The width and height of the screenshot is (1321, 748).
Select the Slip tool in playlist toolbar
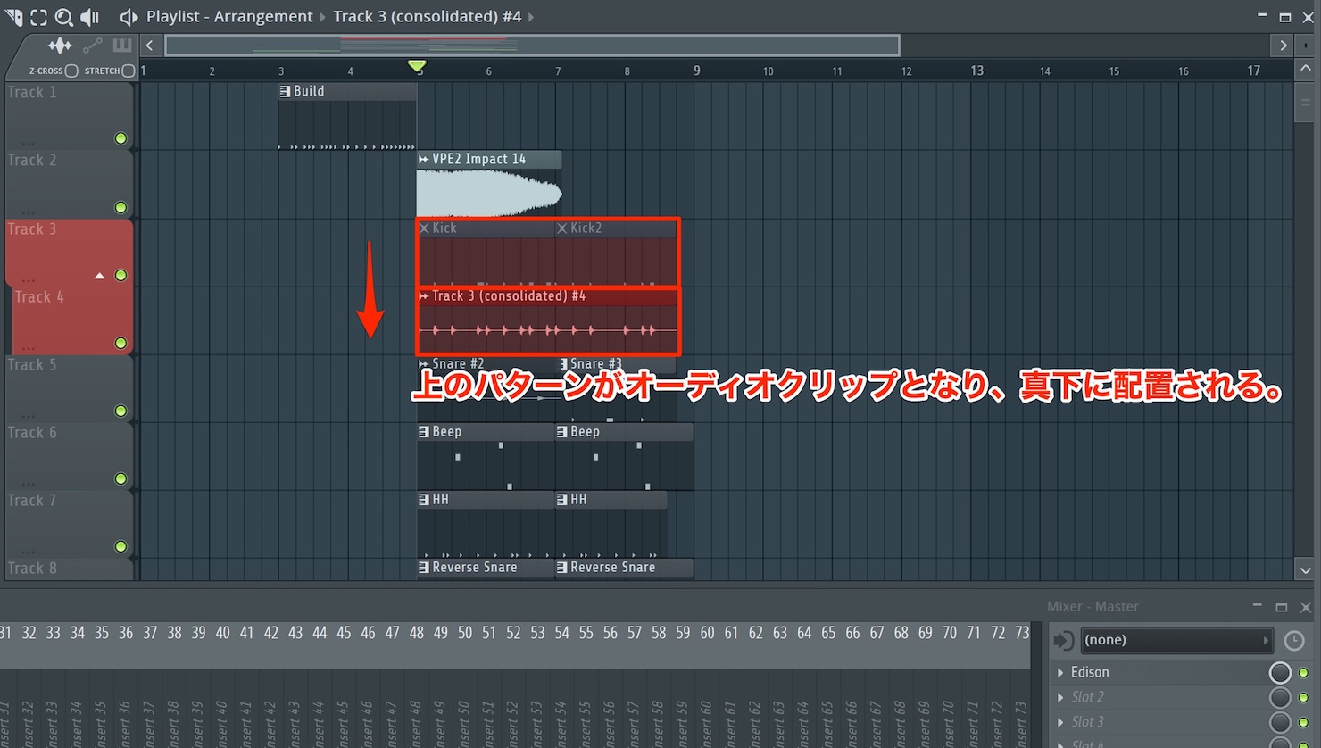[14, 16]
